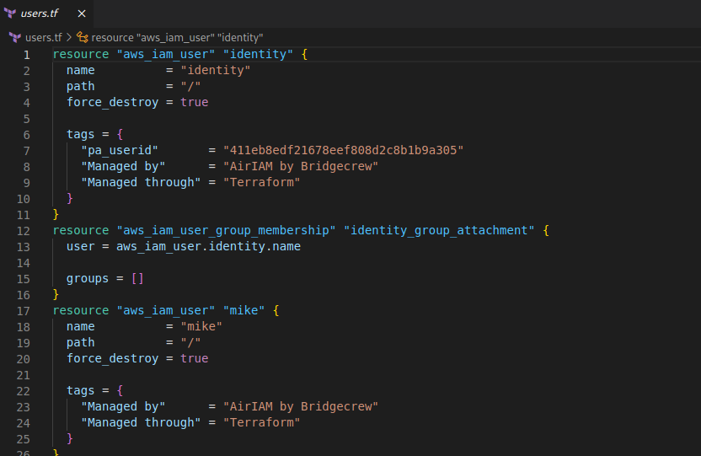Open the users.tf breadcrumb item
This screenshot has height=456, width=701.
(x=43, y=37)
